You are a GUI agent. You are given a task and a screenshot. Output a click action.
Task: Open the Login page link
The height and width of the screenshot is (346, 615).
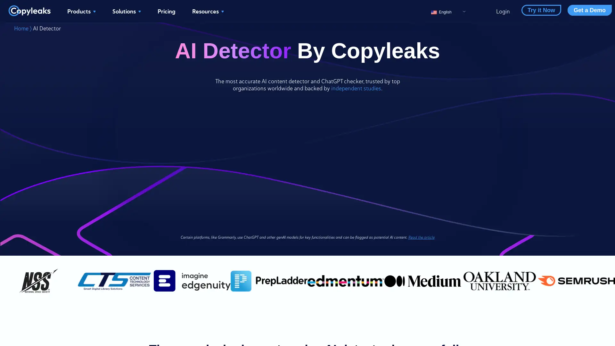[503, 11]
